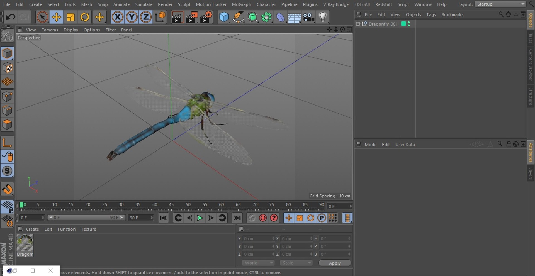Add a Cube primitive object
The height and width of the screenshot is (276, 535).
point(224,17)
